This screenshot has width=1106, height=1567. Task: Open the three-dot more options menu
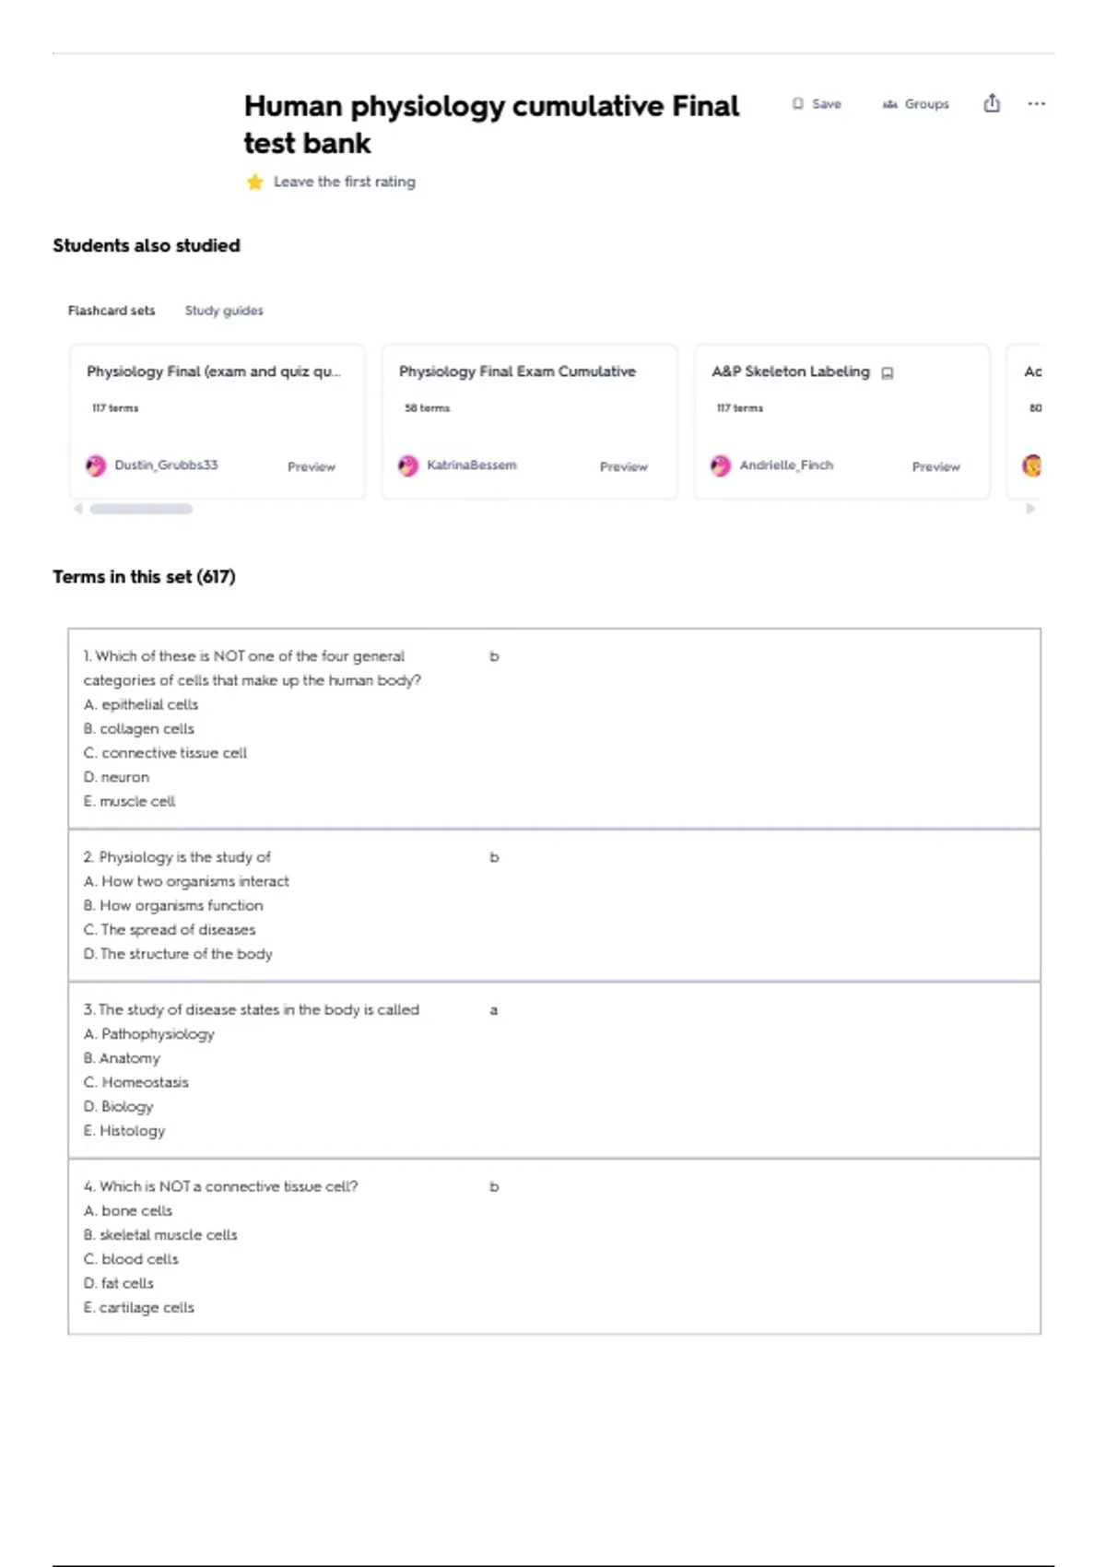point(1037,104)
